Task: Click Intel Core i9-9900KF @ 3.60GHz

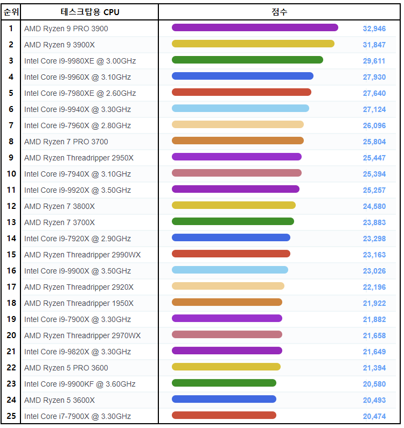Action: coord(80,384)
